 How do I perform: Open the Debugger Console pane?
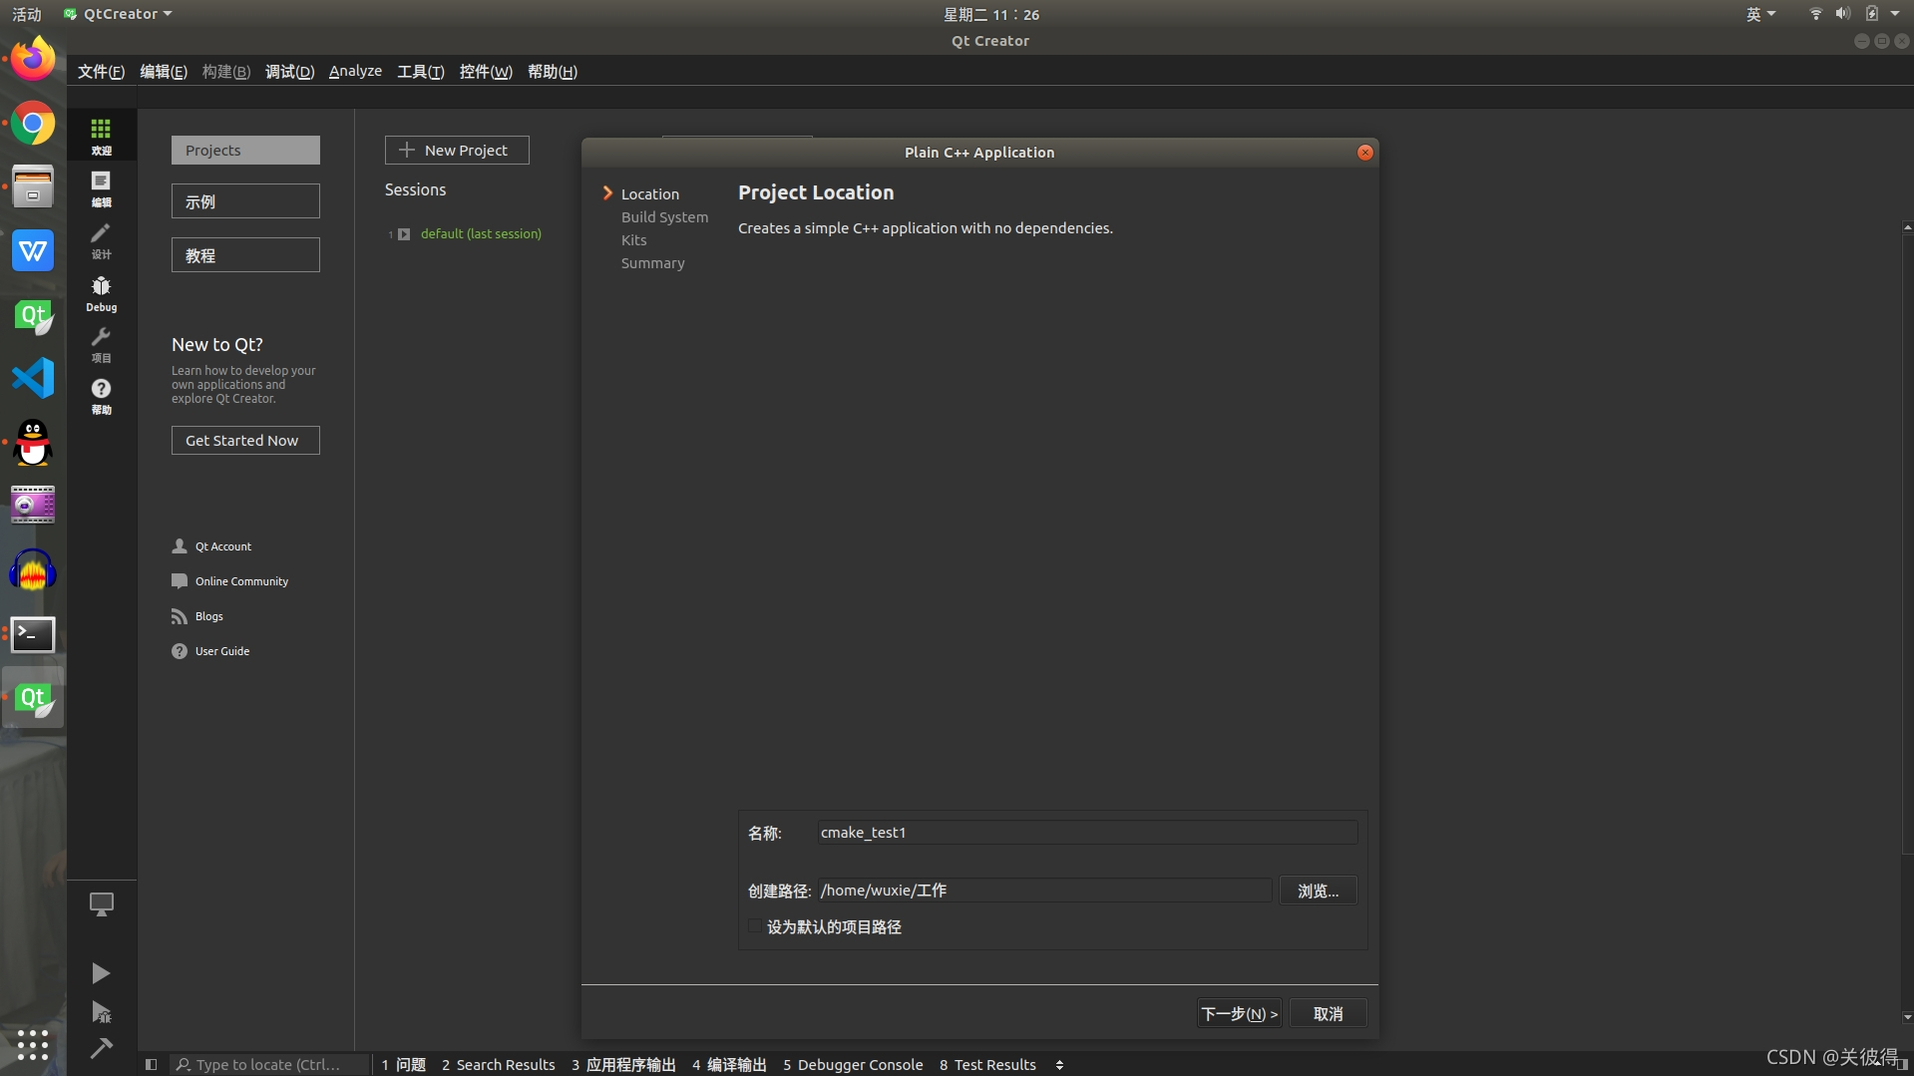point(853,1065)
